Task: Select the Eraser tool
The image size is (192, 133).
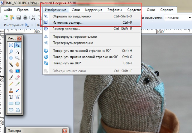Action: [17, 77]
